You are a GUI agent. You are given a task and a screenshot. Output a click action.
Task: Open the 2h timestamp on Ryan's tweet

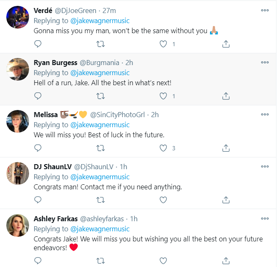tap(129, 63)
